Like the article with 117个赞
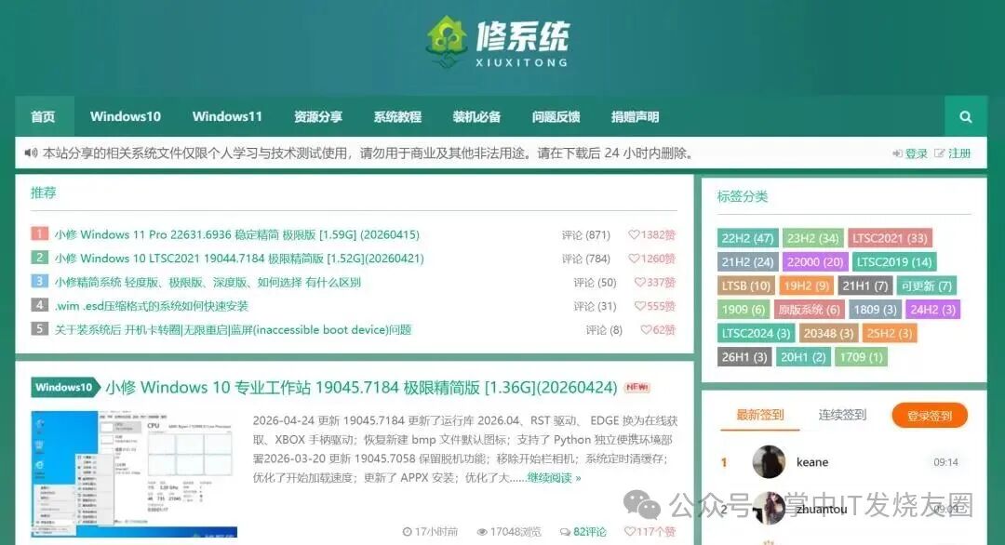 pyautogui.click(x=650, y=532)
